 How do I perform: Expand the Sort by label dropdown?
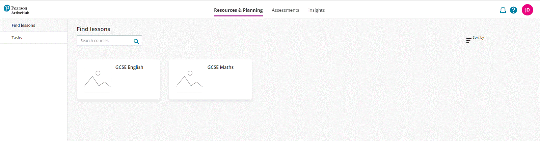(478, 38)
